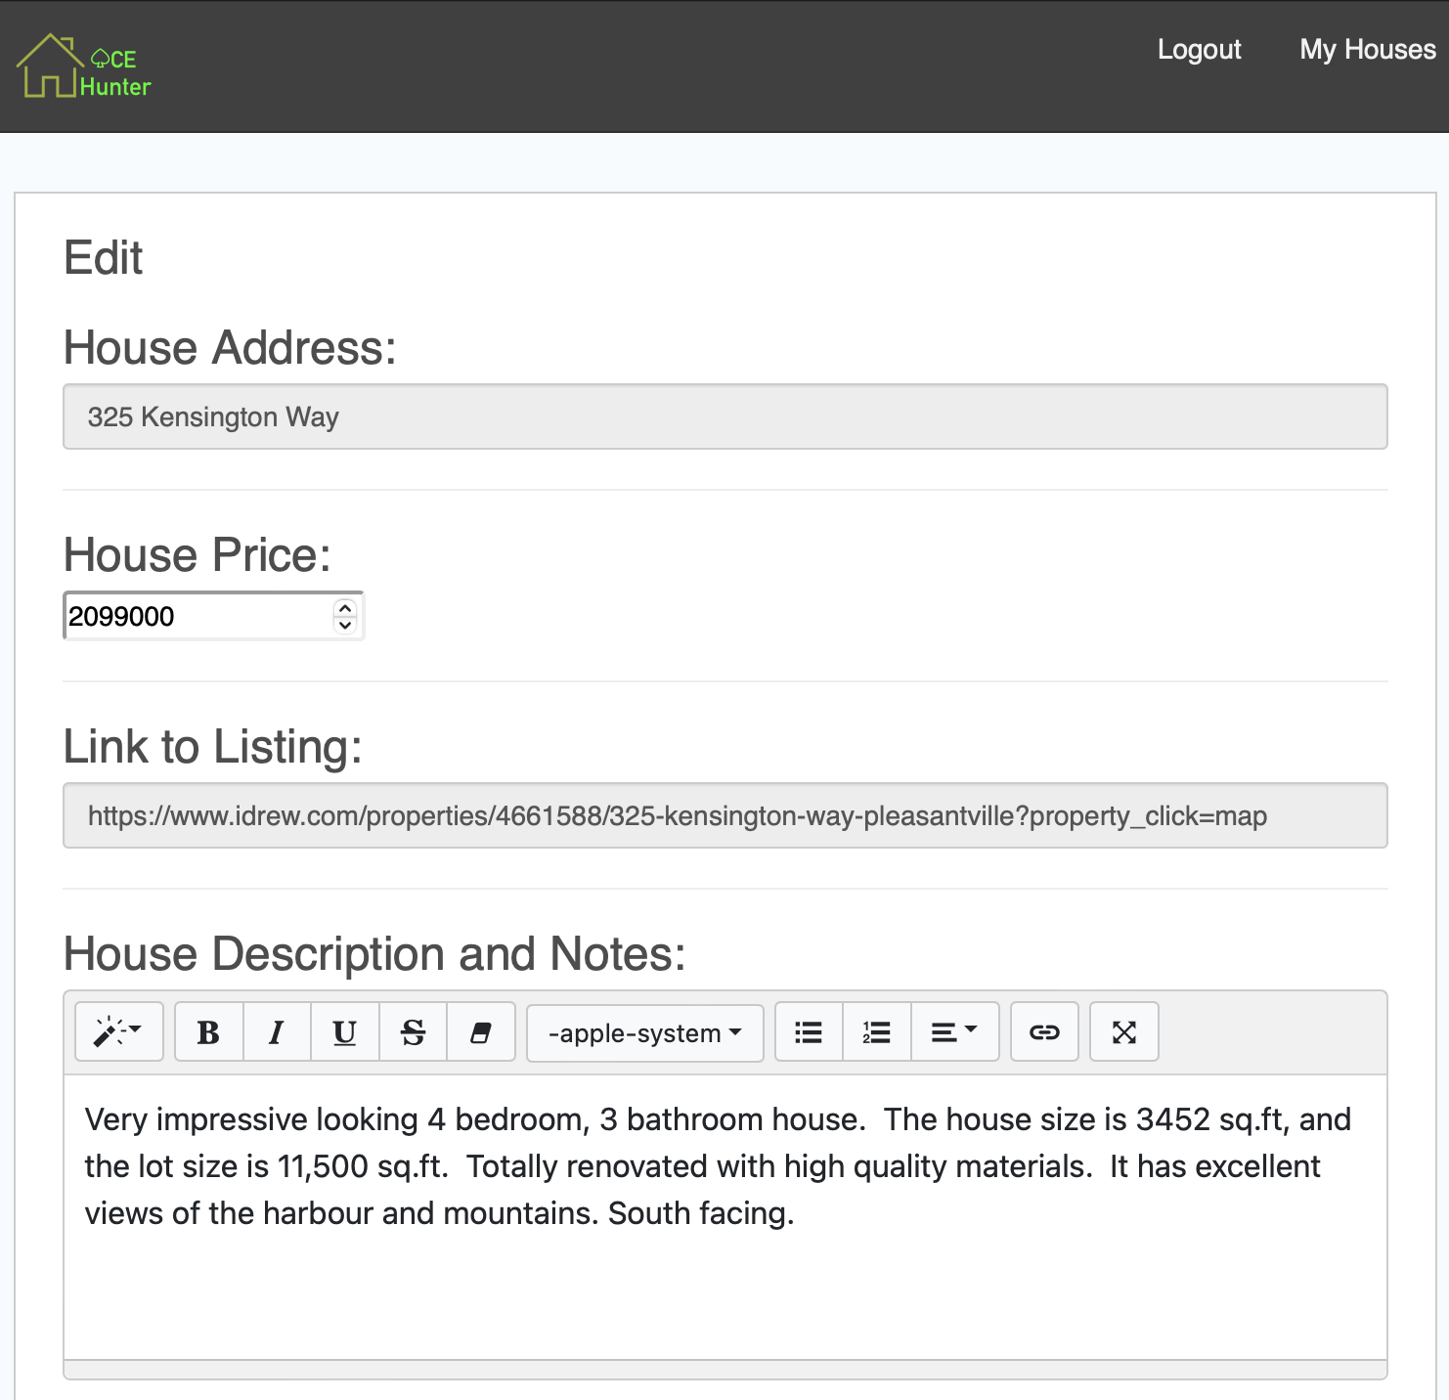Viewport: 1449px width, 1400px height.
Task: Insert an unordered bullet list
Action: [x=809, y=1032]
